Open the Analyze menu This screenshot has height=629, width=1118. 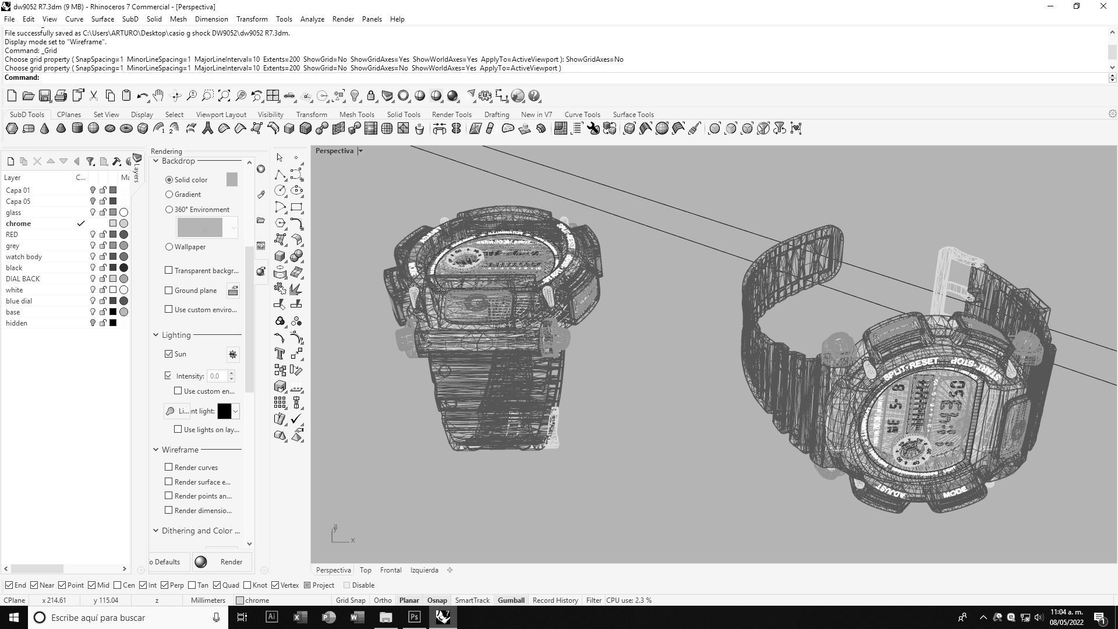pos(312,19)
